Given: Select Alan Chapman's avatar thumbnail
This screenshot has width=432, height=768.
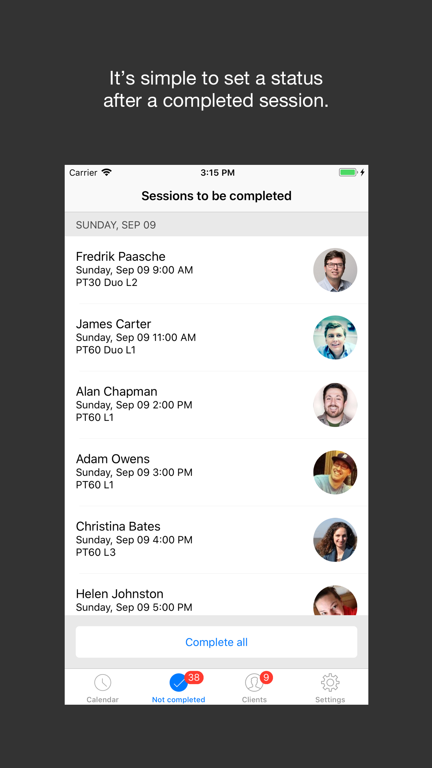Looking at the screenshot, I should [x=335, y=405].
